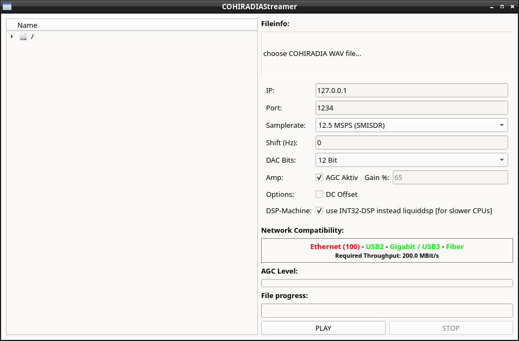The image size is (519, 341).
Task: Open the DAC Bits dropdown
Action: [411, 160]
